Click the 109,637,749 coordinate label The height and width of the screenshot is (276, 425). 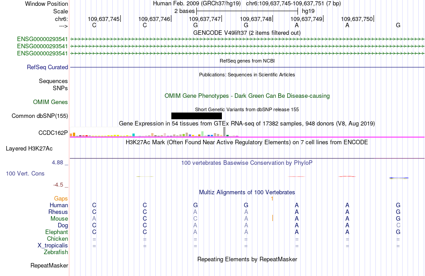306,19
